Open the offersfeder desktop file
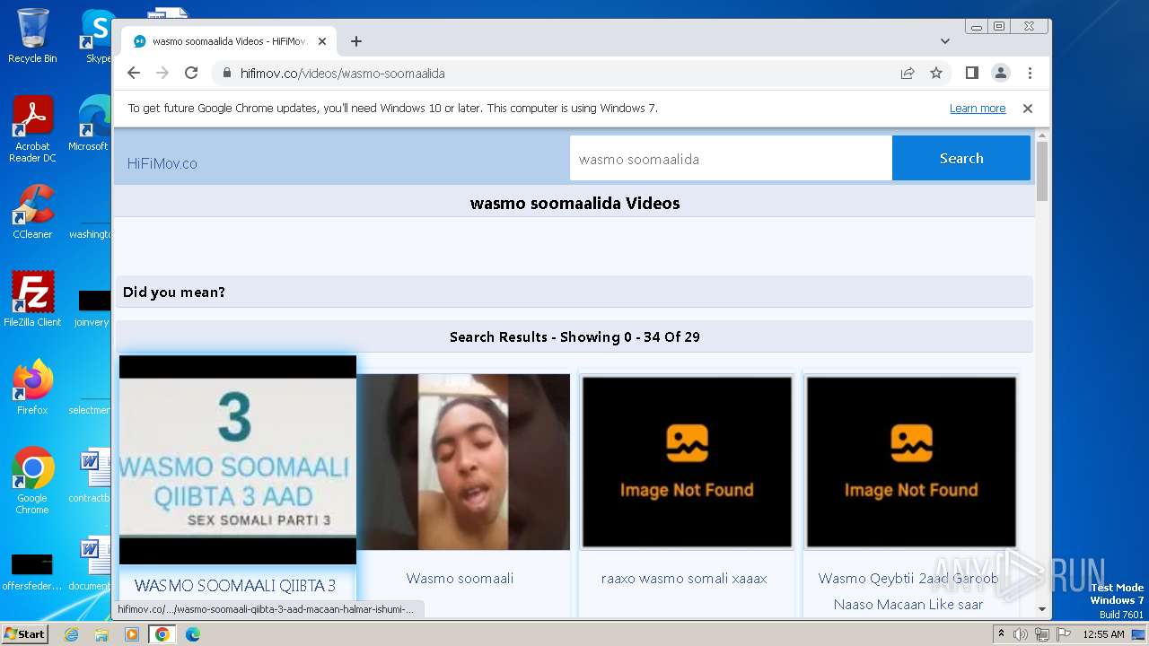 [x=32, y=572]
